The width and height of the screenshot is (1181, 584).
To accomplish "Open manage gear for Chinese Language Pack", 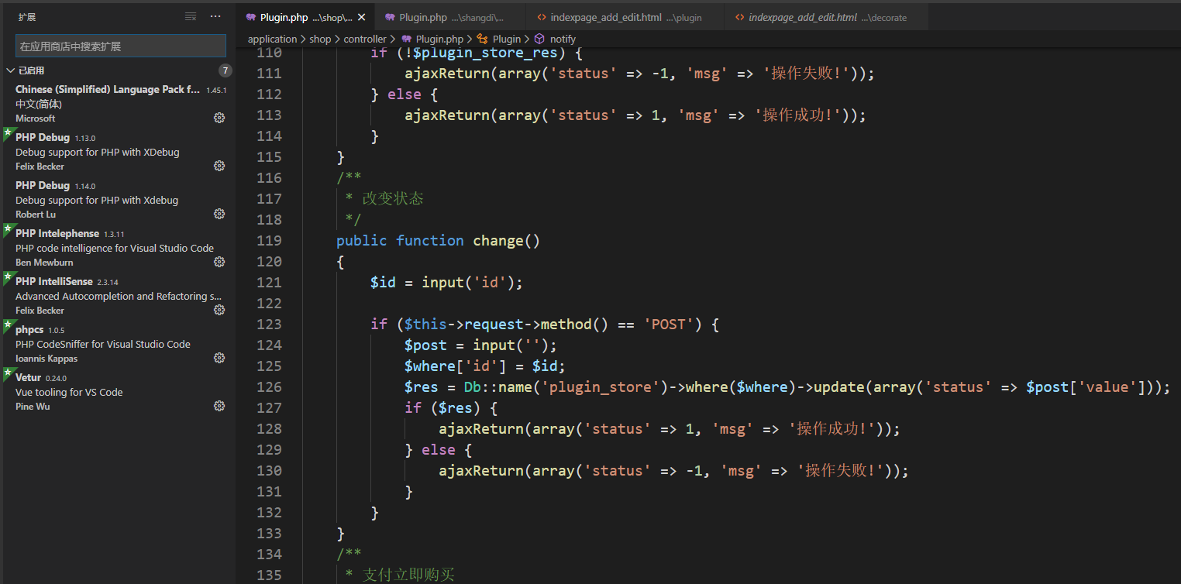I will (219, 118).
